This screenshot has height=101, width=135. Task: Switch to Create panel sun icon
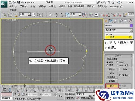tap(106, 21)
